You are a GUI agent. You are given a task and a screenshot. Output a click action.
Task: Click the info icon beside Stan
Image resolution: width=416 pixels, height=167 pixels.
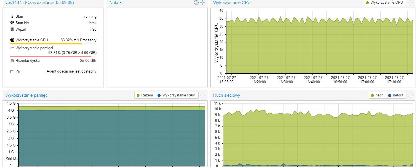pyautogui.click(x=12, y=17)
